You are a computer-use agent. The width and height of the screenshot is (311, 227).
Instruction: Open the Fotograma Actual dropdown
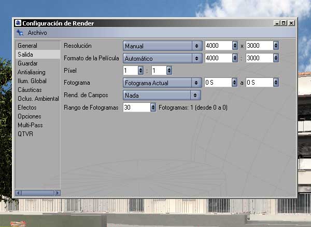(162, 83)
